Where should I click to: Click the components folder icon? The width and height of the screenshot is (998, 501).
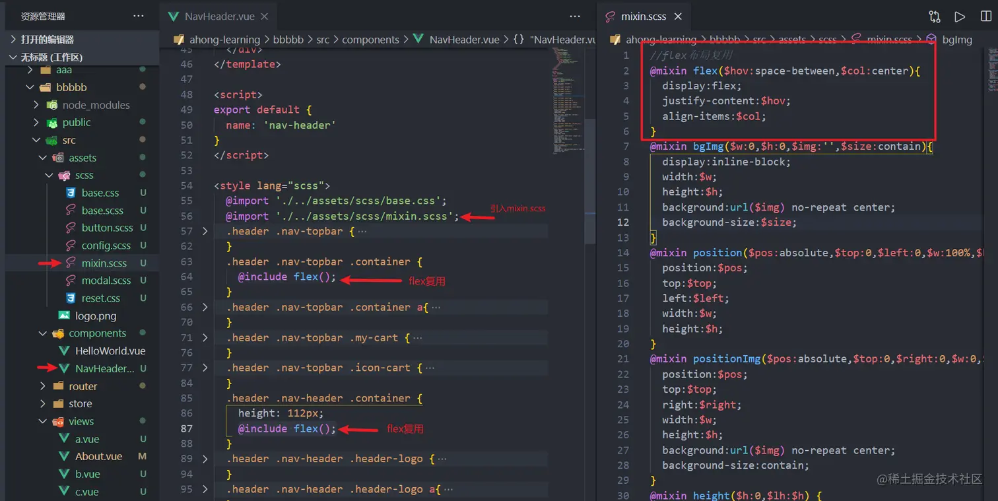58,333
